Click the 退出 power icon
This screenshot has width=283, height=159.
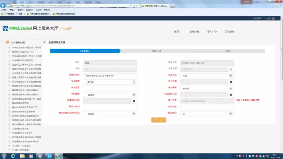pyautogui.click(x=273, y=19)
